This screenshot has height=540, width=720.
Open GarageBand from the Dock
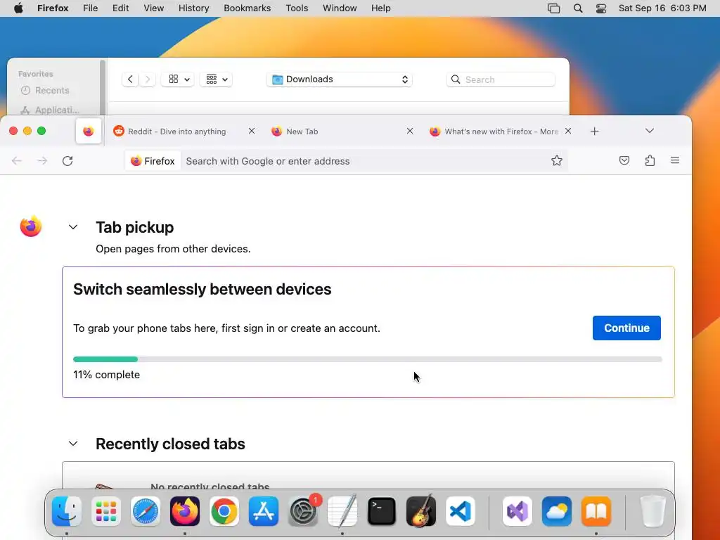(421, 511)
